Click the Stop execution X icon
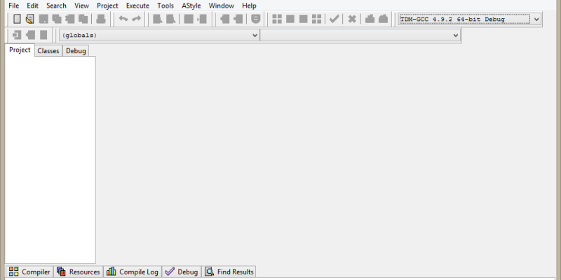This screenshot has width=561, height=280. coord(352,19)
